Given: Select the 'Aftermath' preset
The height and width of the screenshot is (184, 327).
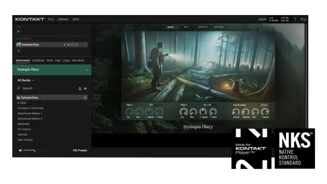Looking at the screenshot, I should coord(23,124).
